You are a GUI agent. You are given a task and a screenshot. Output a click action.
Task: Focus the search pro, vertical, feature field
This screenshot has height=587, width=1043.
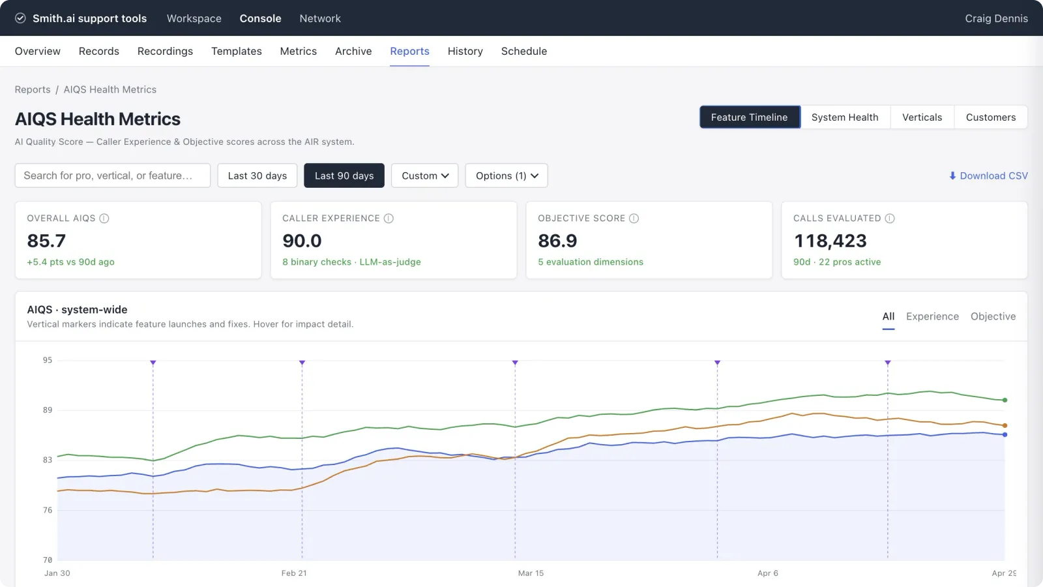coord(113,175)
